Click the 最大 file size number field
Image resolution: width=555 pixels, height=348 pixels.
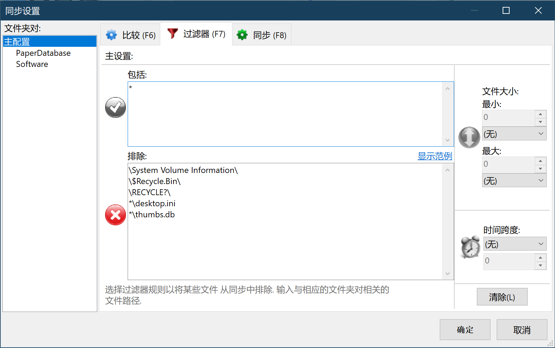509,165
